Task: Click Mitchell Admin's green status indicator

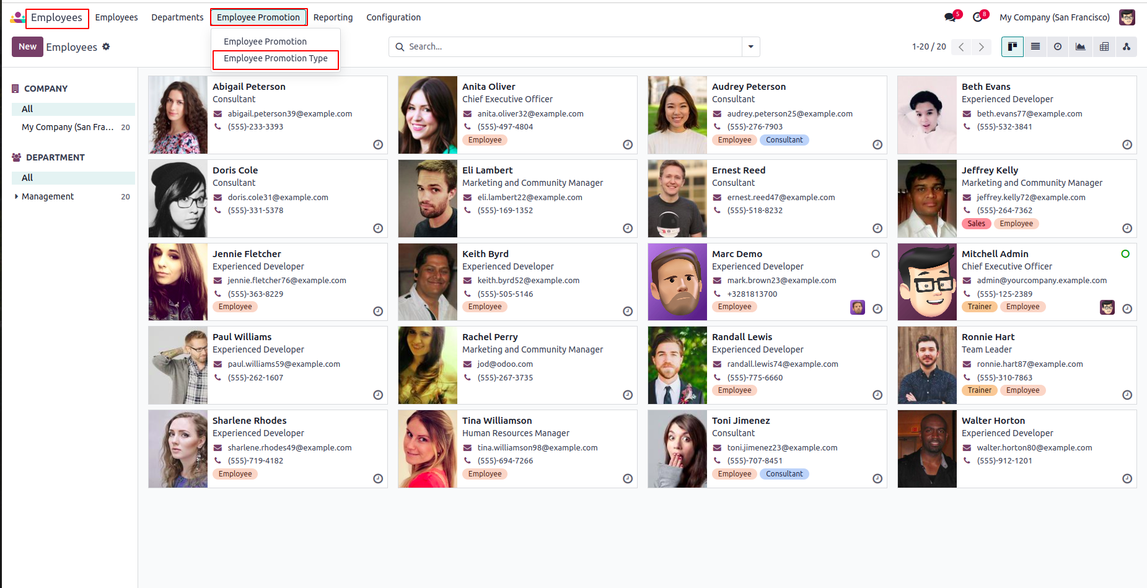Action: coord(1125,253)
